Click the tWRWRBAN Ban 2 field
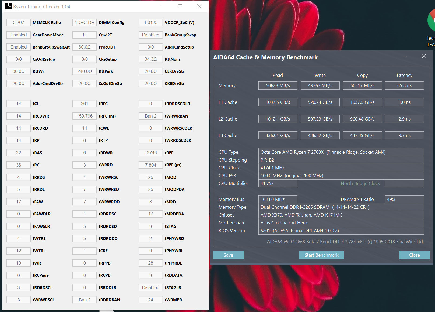 [151, 116]
